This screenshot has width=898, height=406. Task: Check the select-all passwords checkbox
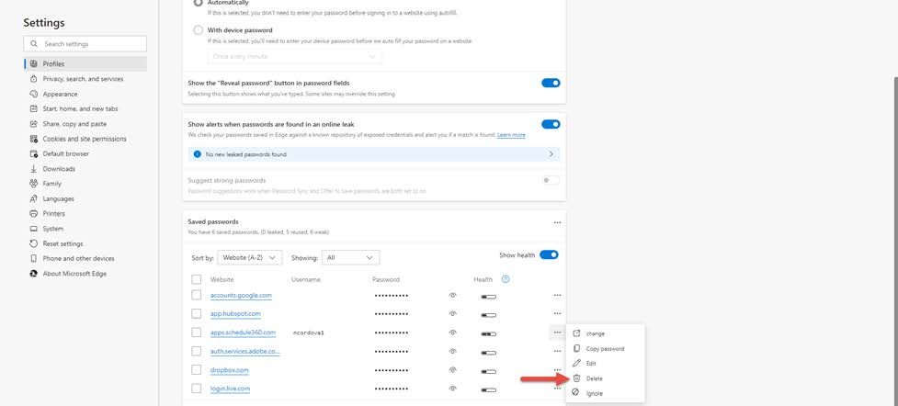pyautogui.click(x=197, y=279)
